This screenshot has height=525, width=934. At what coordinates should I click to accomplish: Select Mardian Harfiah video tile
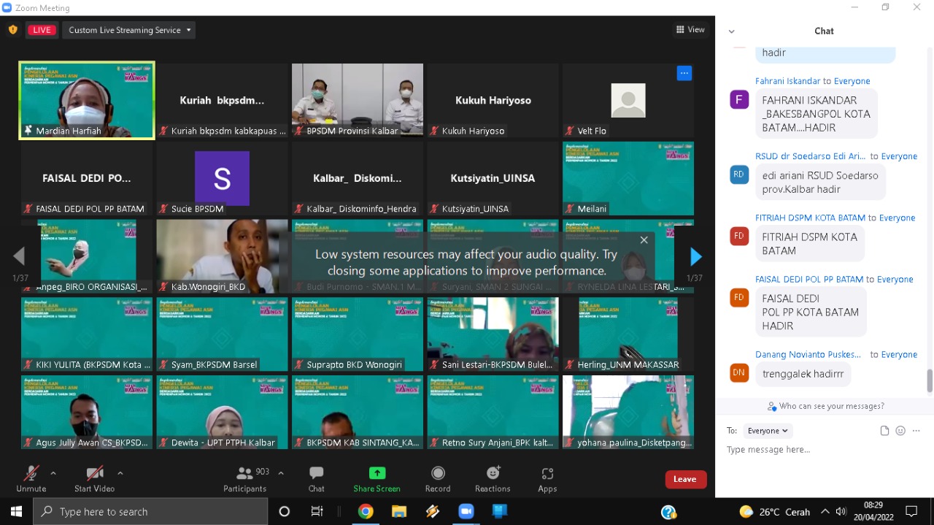[87, 100]
